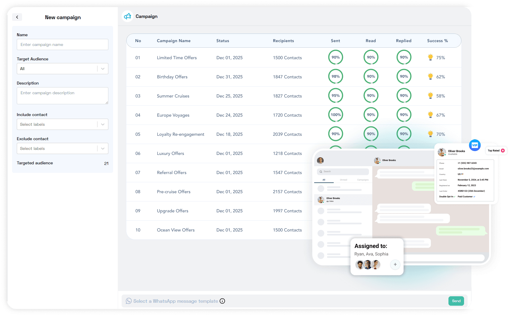Click the lightbulb icon beside 75%

click(430, 57)
